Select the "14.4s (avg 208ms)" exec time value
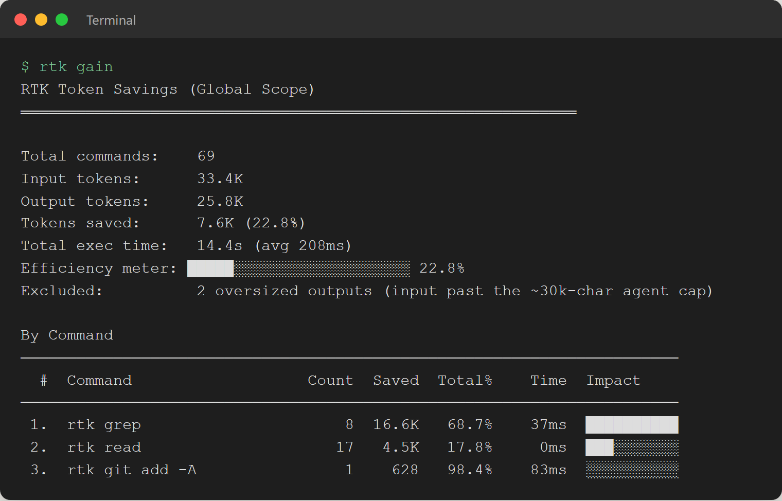This screenshot has height=501, width=782. pos(274,245)
